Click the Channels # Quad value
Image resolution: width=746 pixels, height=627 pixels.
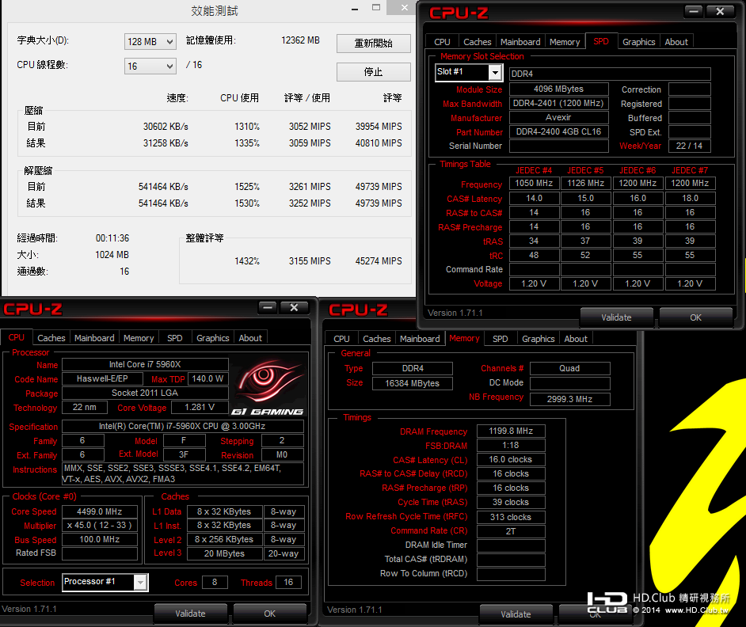(570, 368)
